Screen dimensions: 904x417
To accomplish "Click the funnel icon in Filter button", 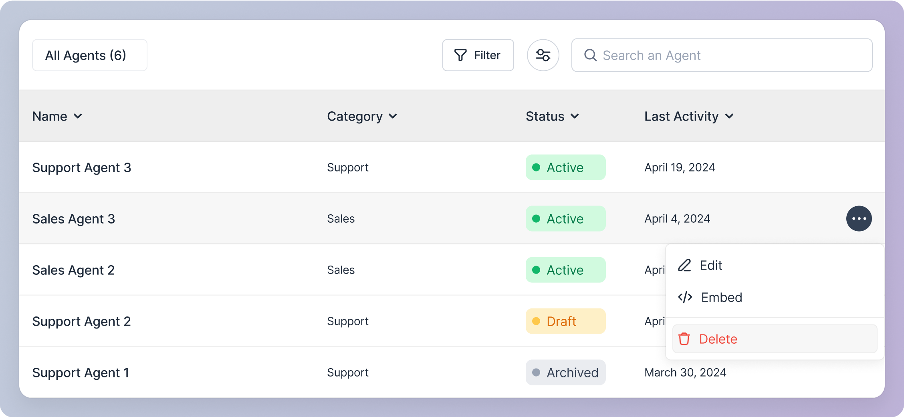I will (460, 55).
